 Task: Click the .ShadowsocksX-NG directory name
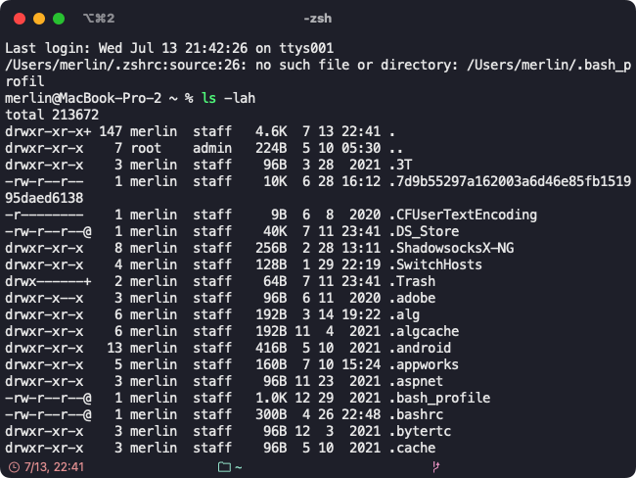pyautogui.click(x=452, y=248)
